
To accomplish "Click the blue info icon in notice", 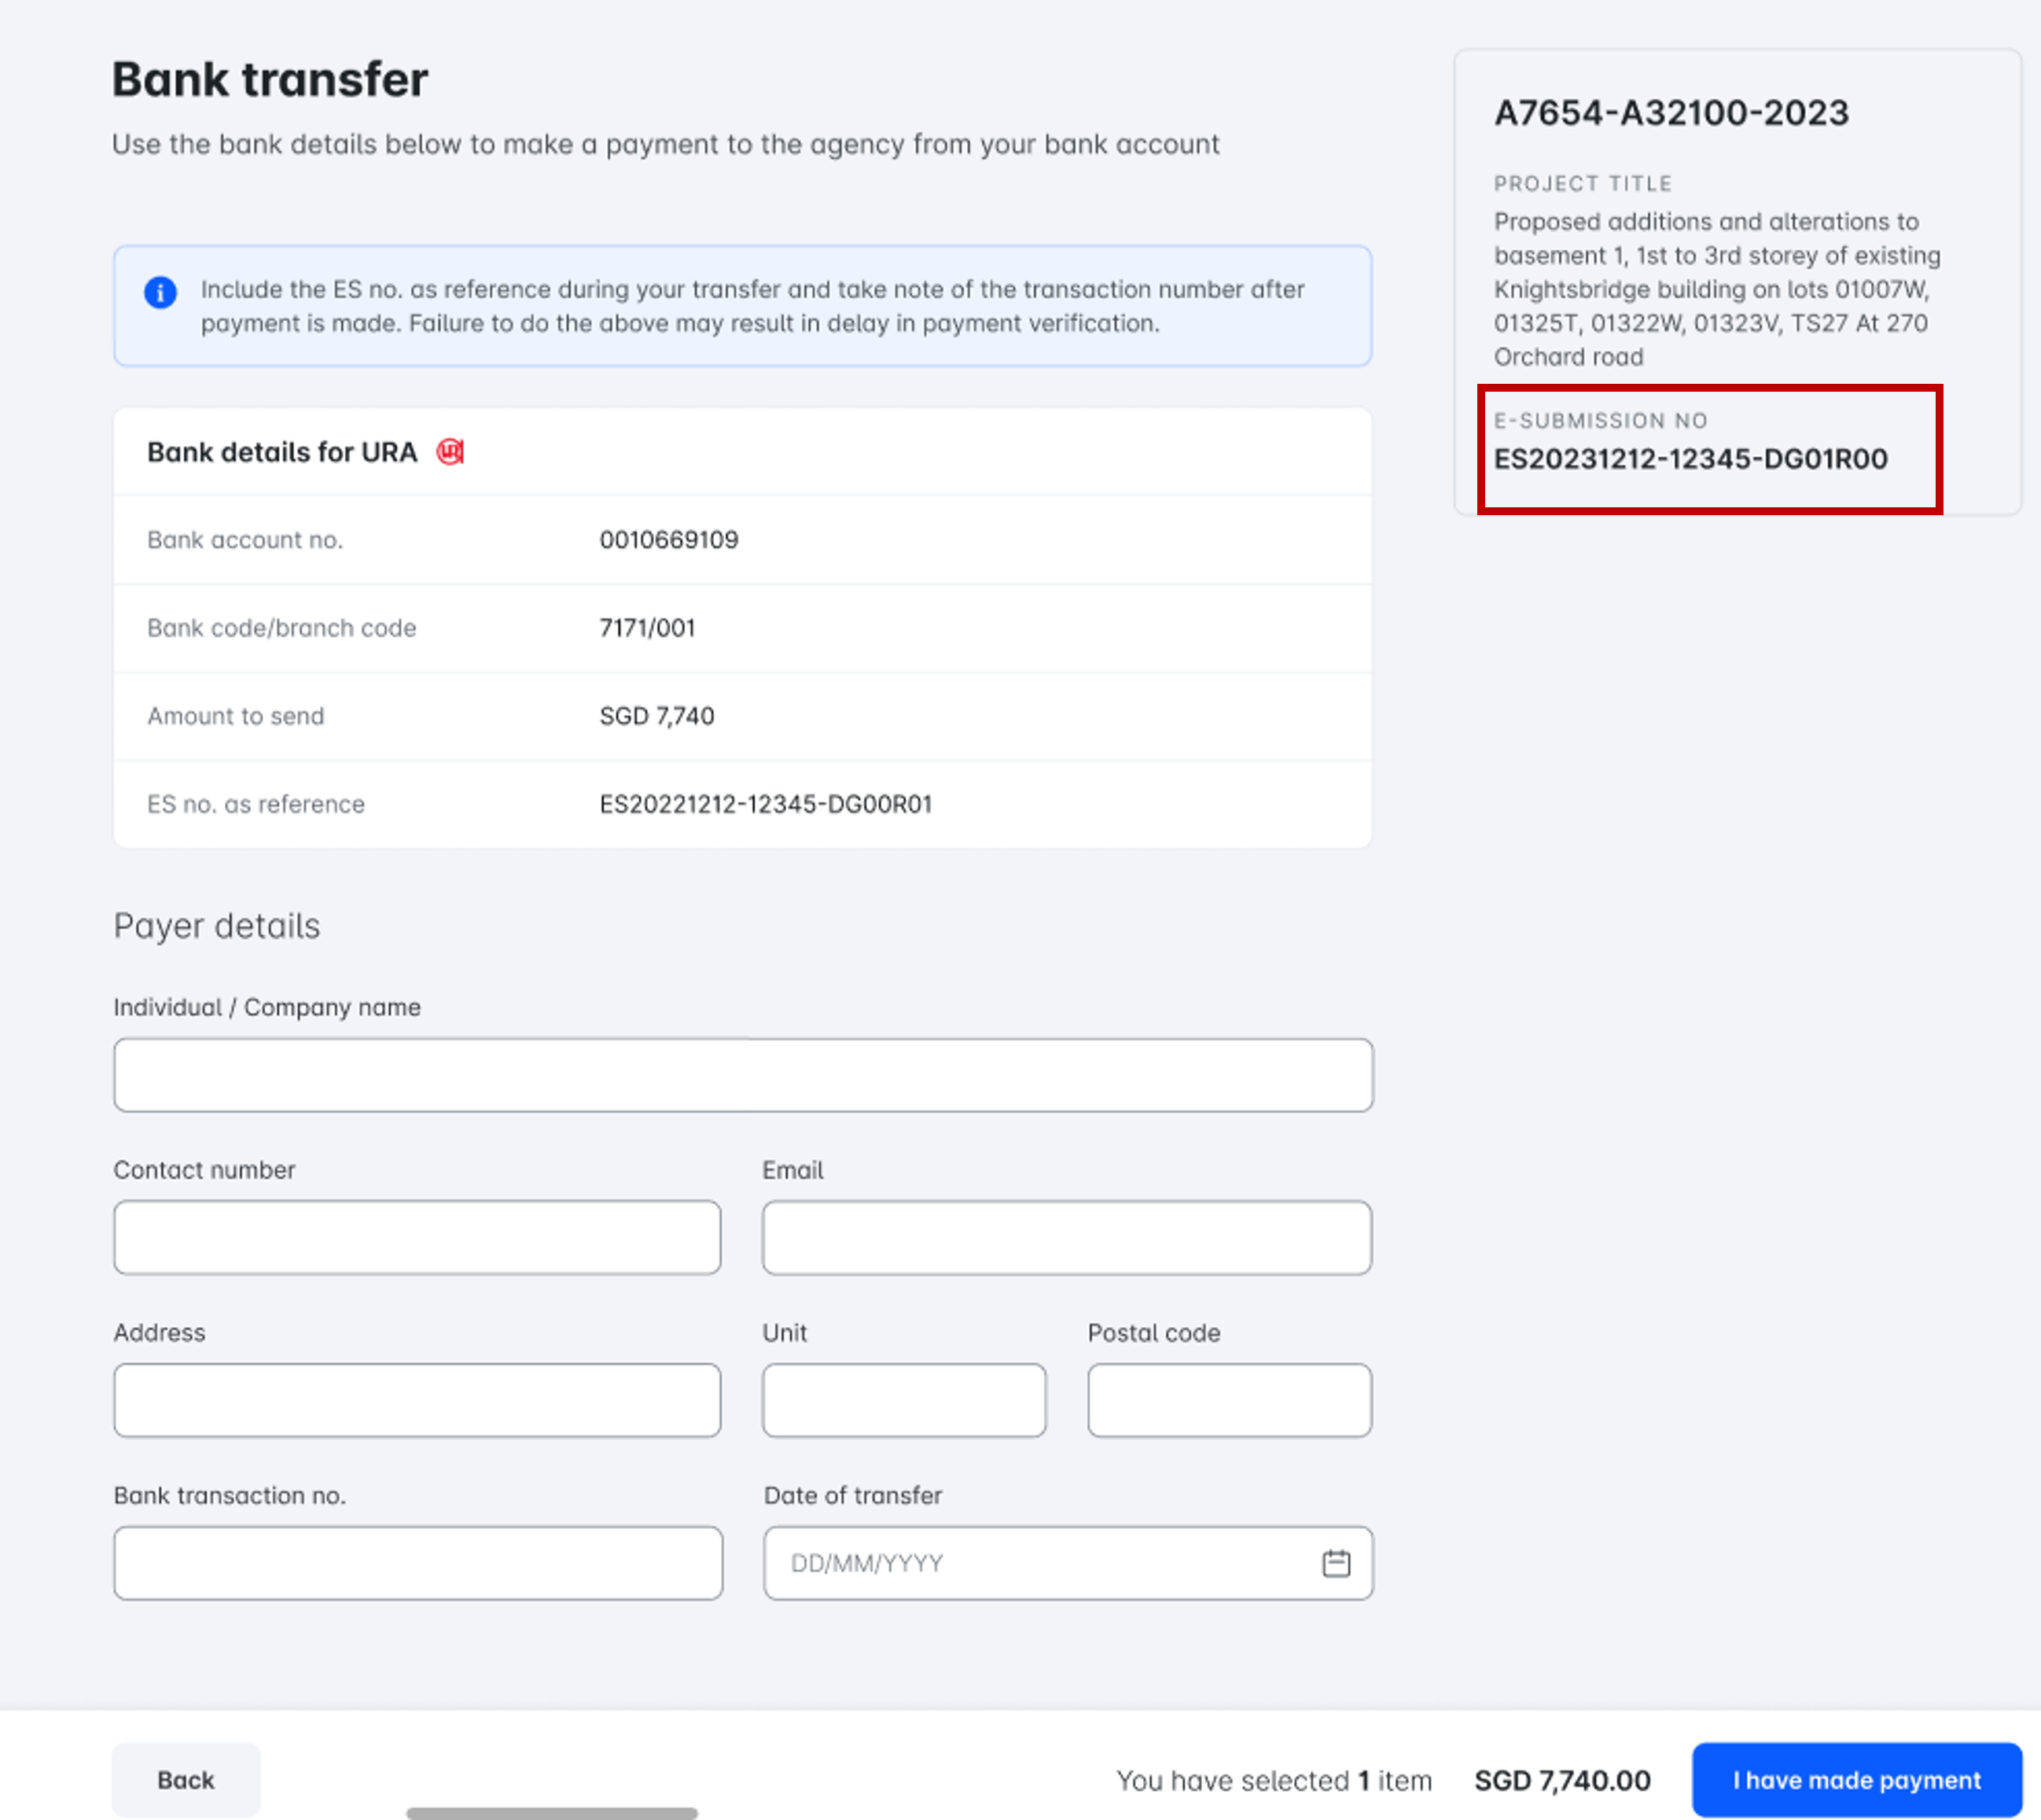I will (160, 292).
